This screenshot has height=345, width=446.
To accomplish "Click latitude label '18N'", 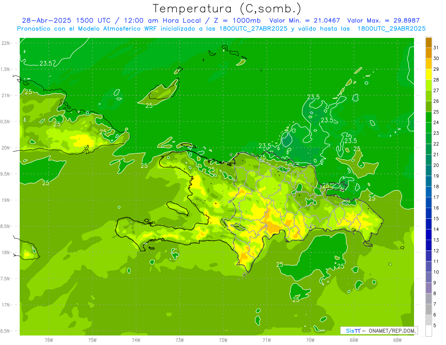I will (x=6, y=253).
